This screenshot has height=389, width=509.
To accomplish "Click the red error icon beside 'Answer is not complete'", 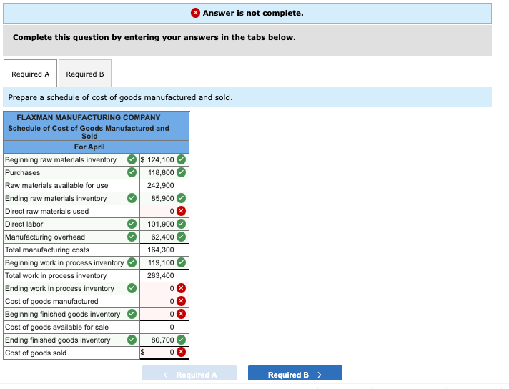I will [x=195, y=13].
